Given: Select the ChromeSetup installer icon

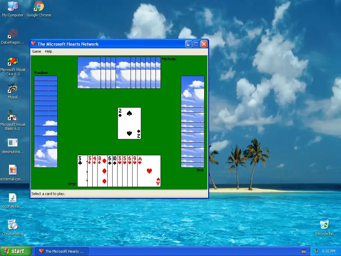Looking at the screenshot, I should (13, 228).
